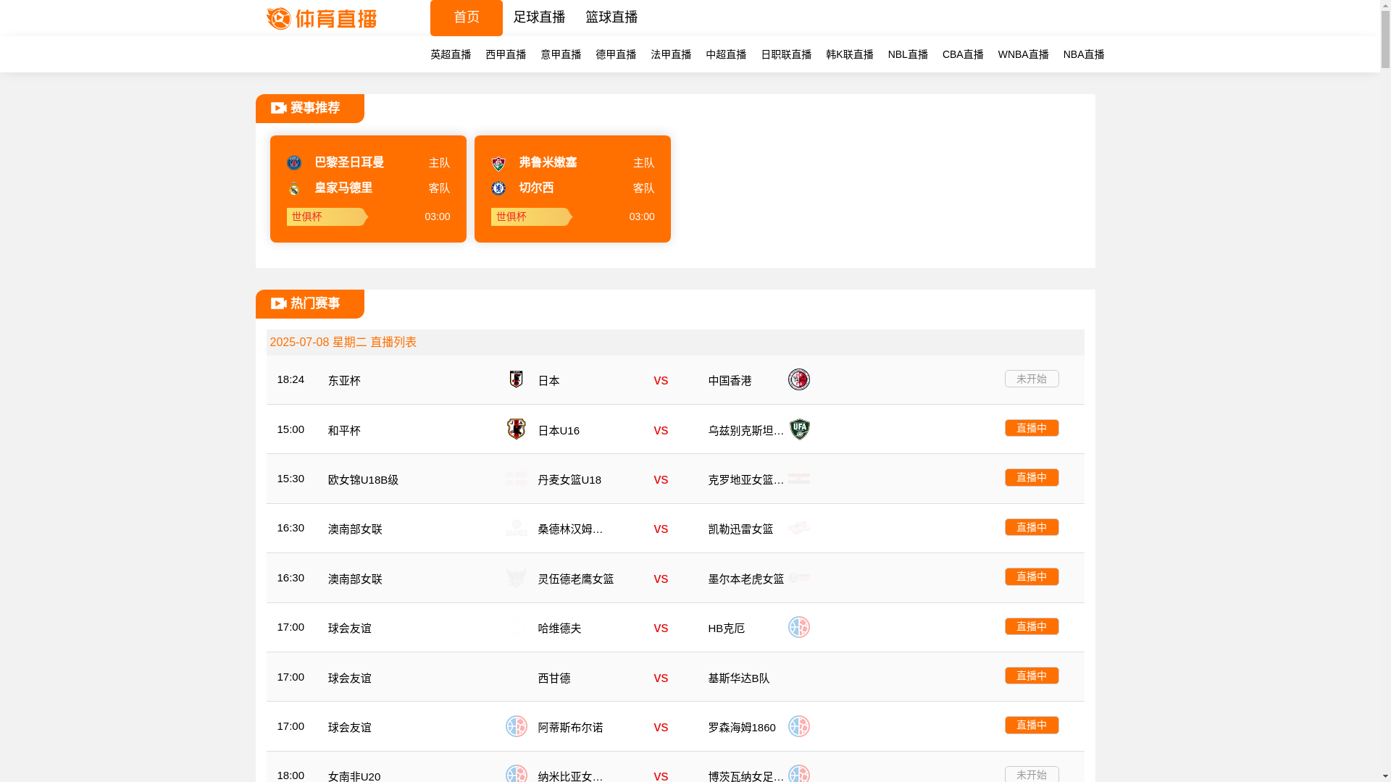1391x782 pixels.
Task: Click the Chelsea team crest
Action: click(498, 188)
